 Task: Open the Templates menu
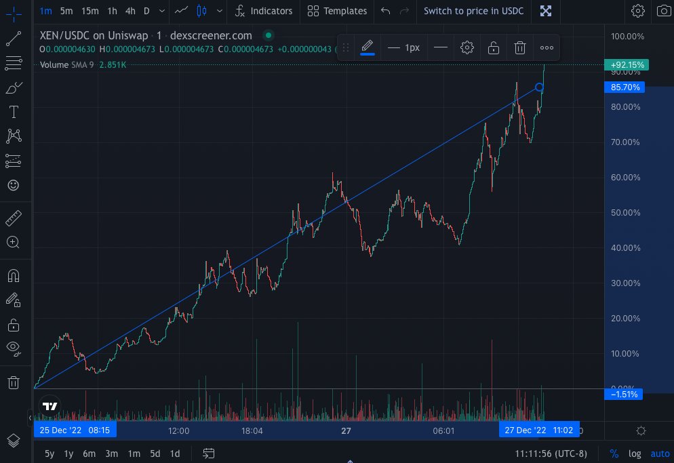338,11
